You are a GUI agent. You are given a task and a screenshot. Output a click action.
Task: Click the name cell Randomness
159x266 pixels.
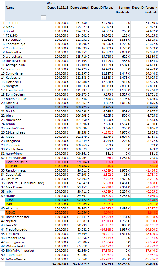click(x=16, y=170)
